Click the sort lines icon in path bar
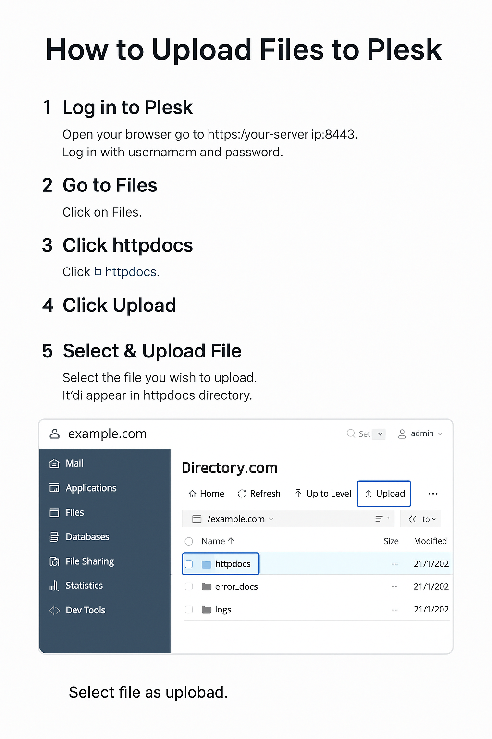 tap(379, 519)
